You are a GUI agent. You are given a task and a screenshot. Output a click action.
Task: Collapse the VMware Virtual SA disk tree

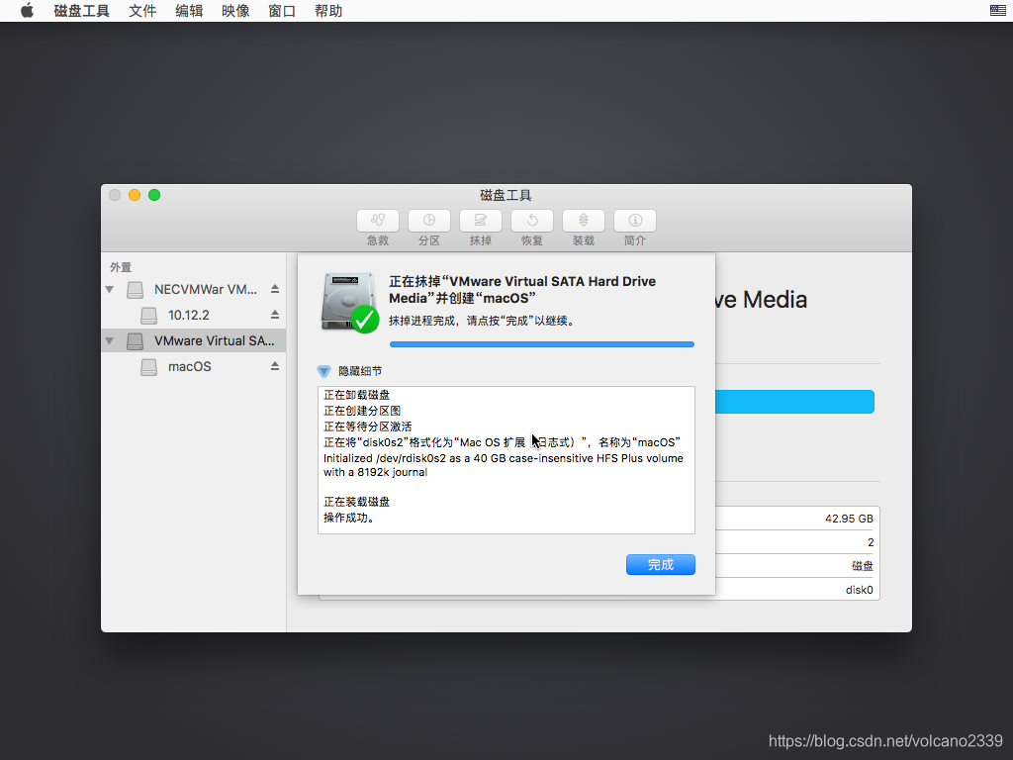(x=109, y=340)
